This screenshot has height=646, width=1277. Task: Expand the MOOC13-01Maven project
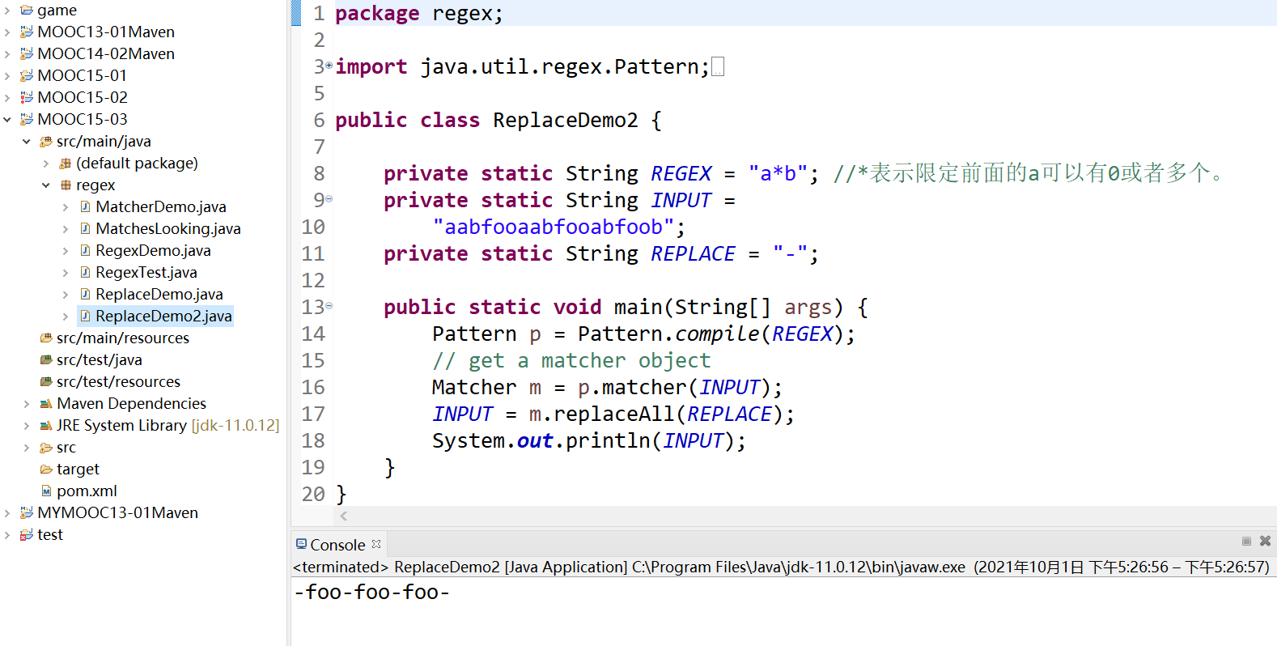[7, 32]
